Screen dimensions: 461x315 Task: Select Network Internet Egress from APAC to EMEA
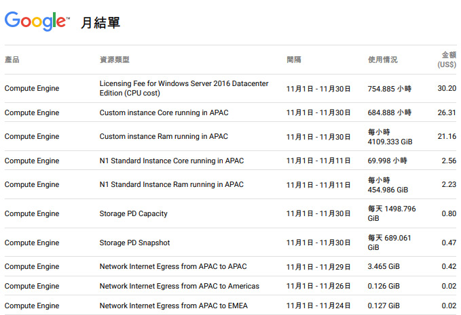[x=173, y=306]
